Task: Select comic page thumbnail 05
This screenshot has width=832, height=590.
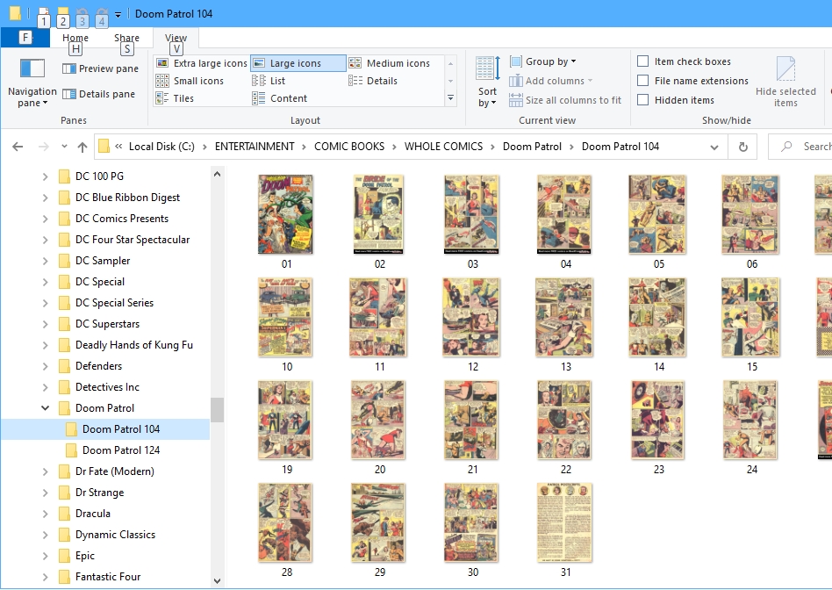Action: tap(657, 214)
